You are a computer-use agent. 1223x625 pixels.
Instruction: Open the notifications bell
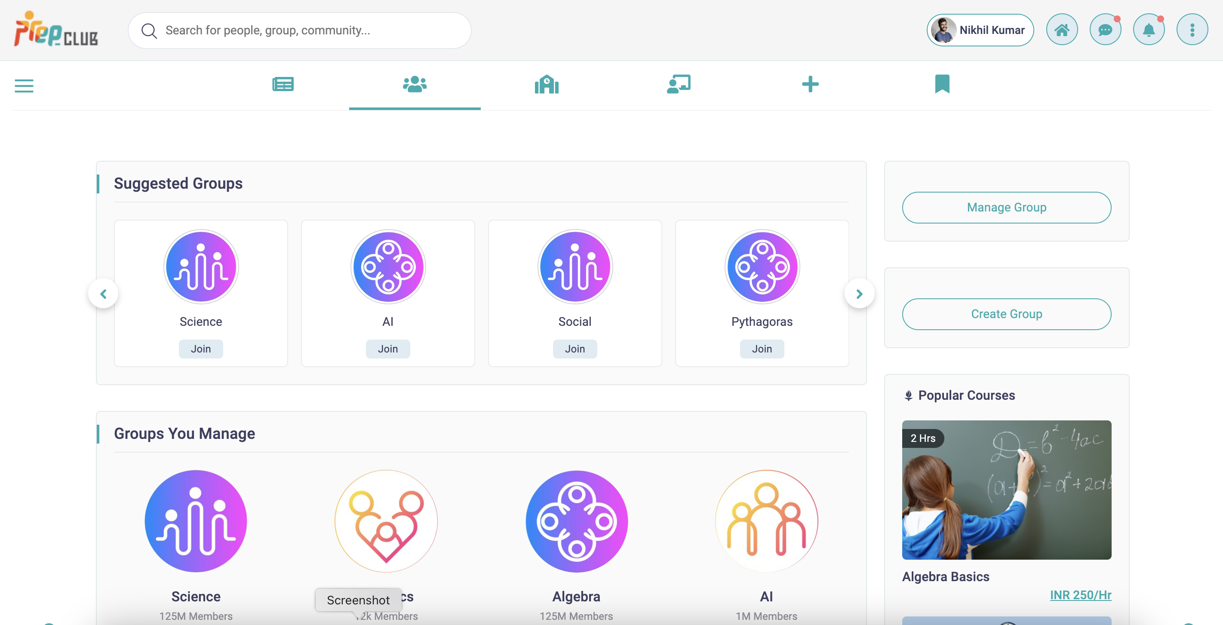click(x=1149, y=30)
